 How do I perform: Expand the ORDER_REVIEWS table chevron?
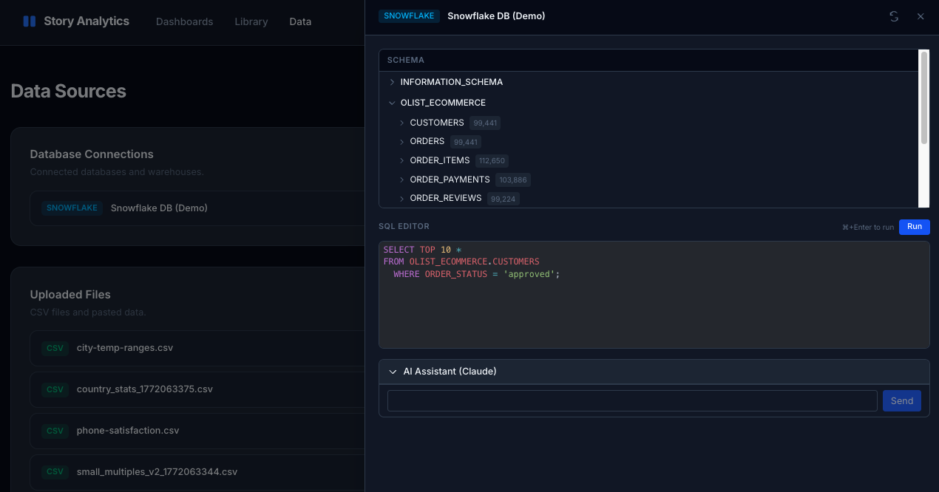[x=402, y=198]
